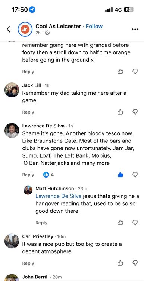Open the three-dots post options menu
Image resolution: width=144 pixels, height=281 pixels.
[135, 29]
